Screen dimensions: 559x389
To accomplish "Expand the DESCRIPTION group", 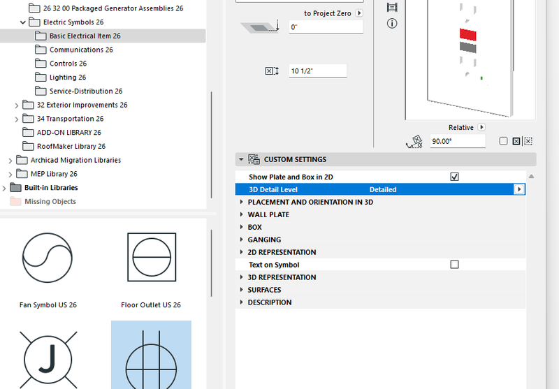I will click(x=241, y=302).
